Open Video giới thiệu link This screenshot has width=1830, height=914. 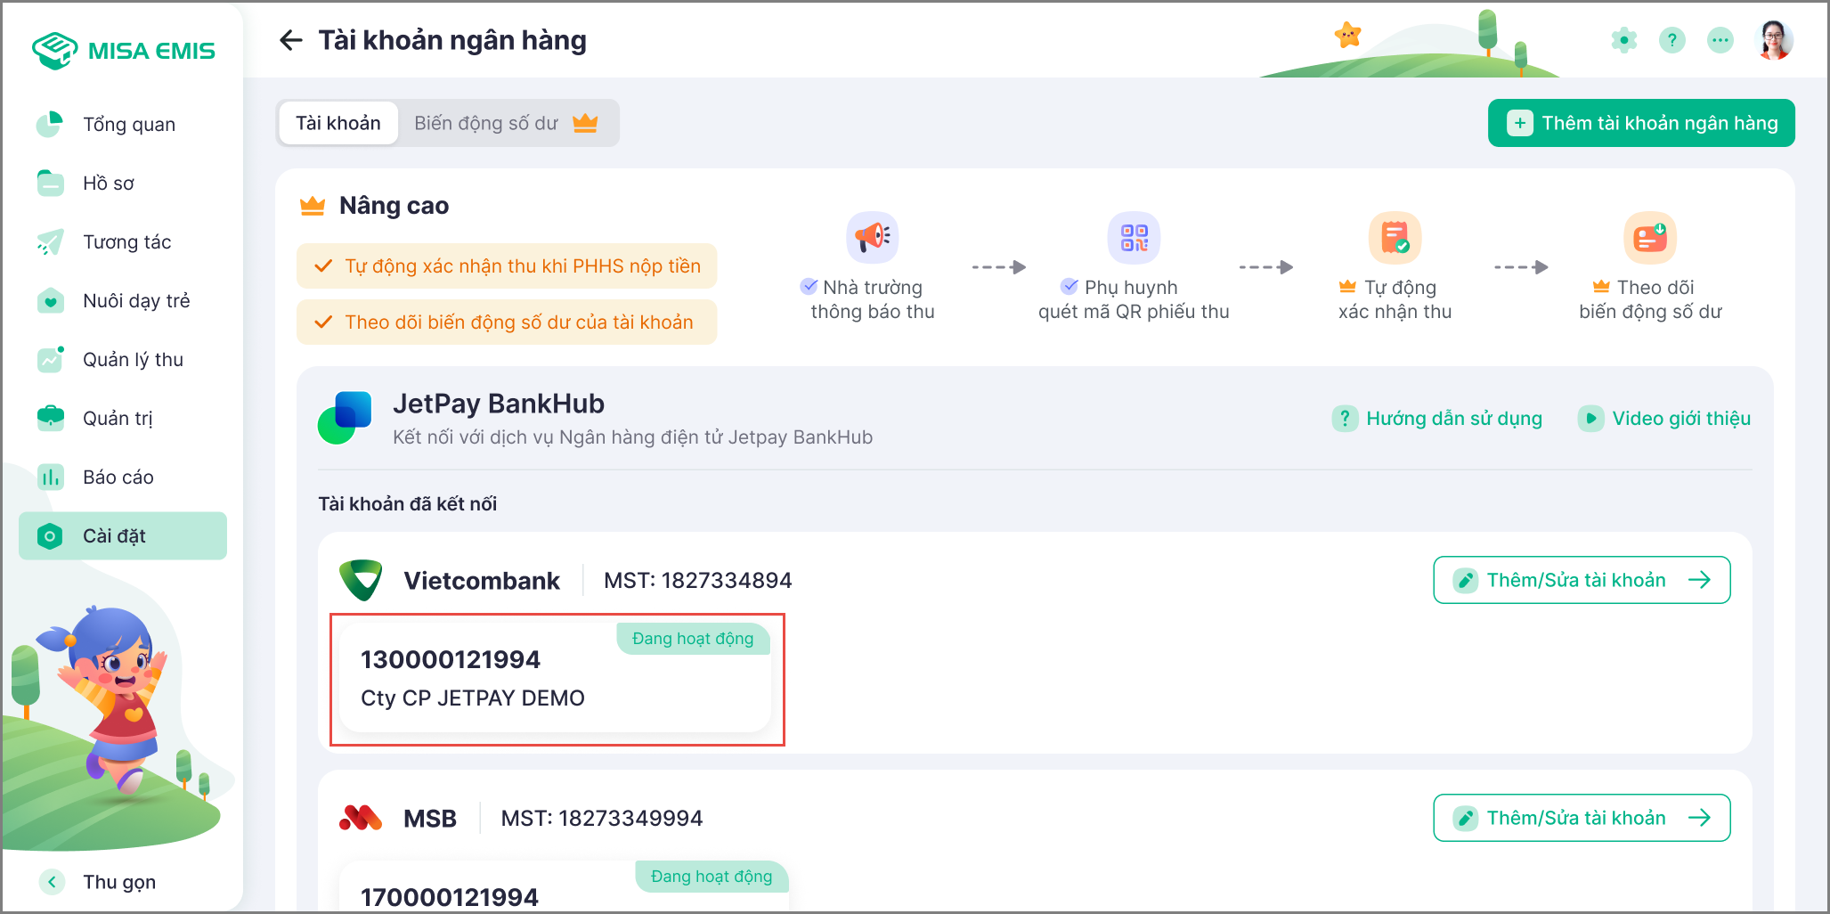1664,418
